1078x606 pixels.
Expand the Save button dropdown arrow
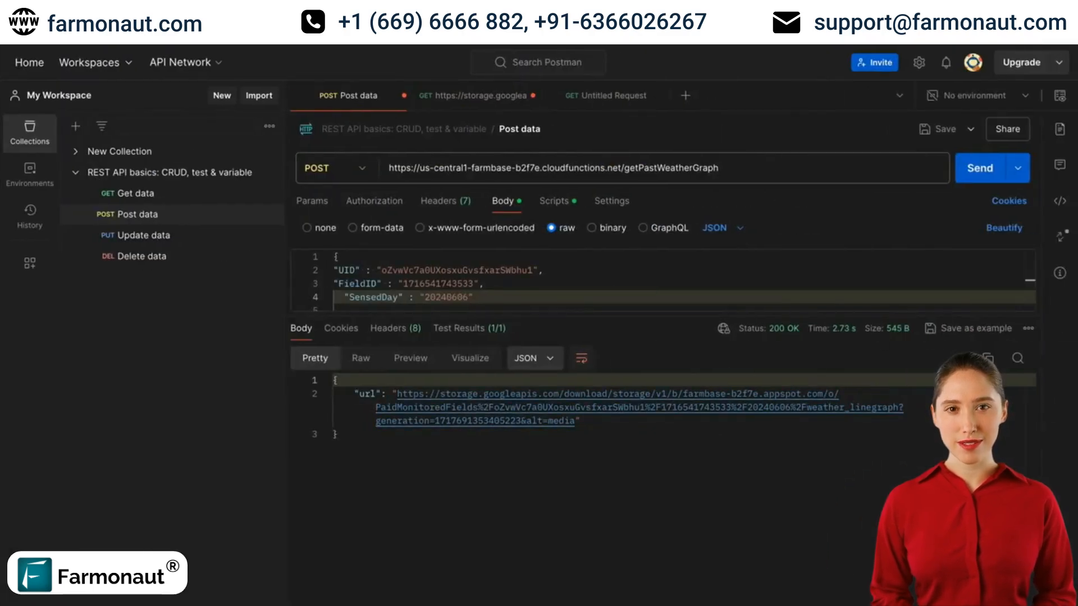[x=971, y=128]
